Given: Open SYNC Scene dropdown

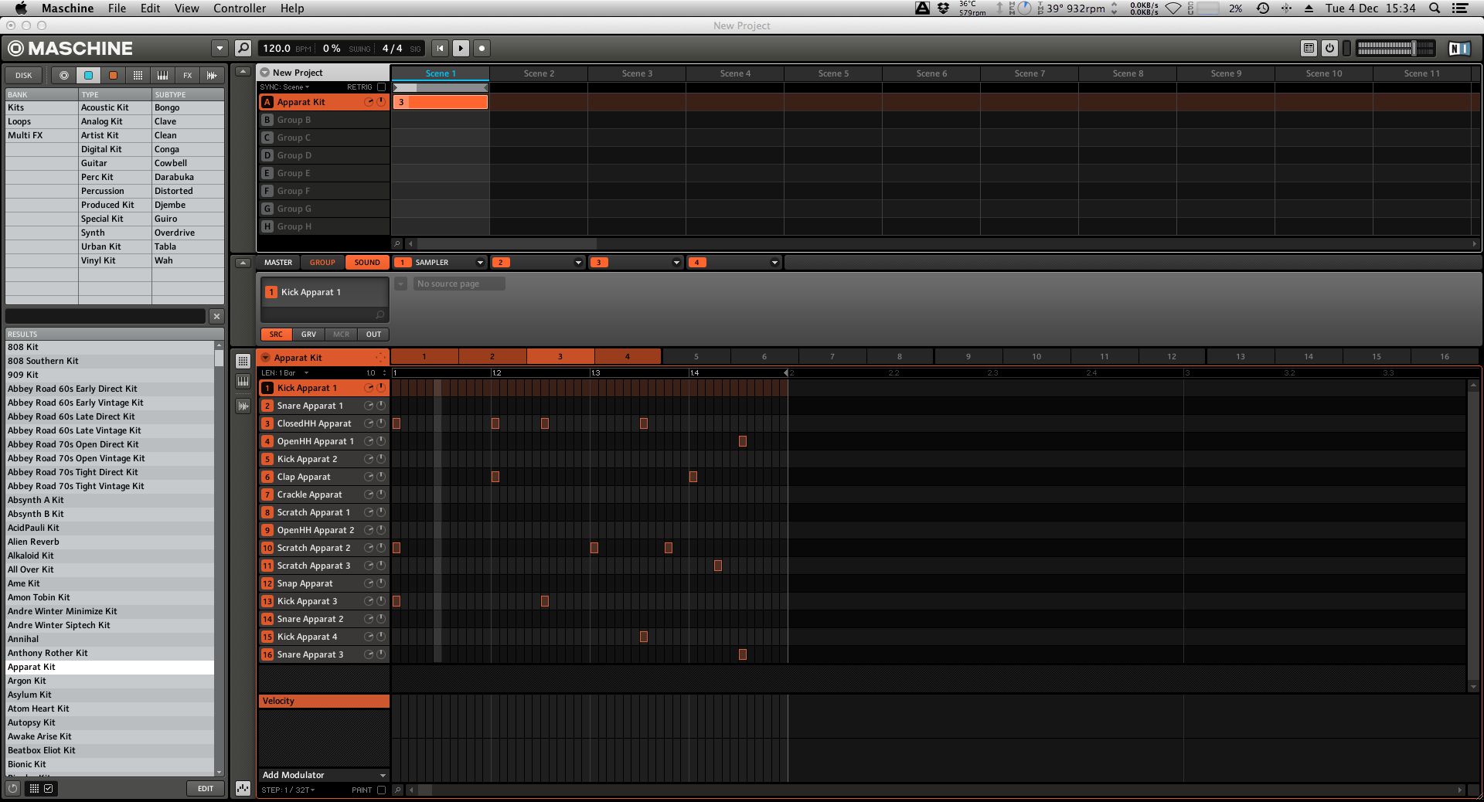Looking at the screenshot, I should click(x=284, y=87).
